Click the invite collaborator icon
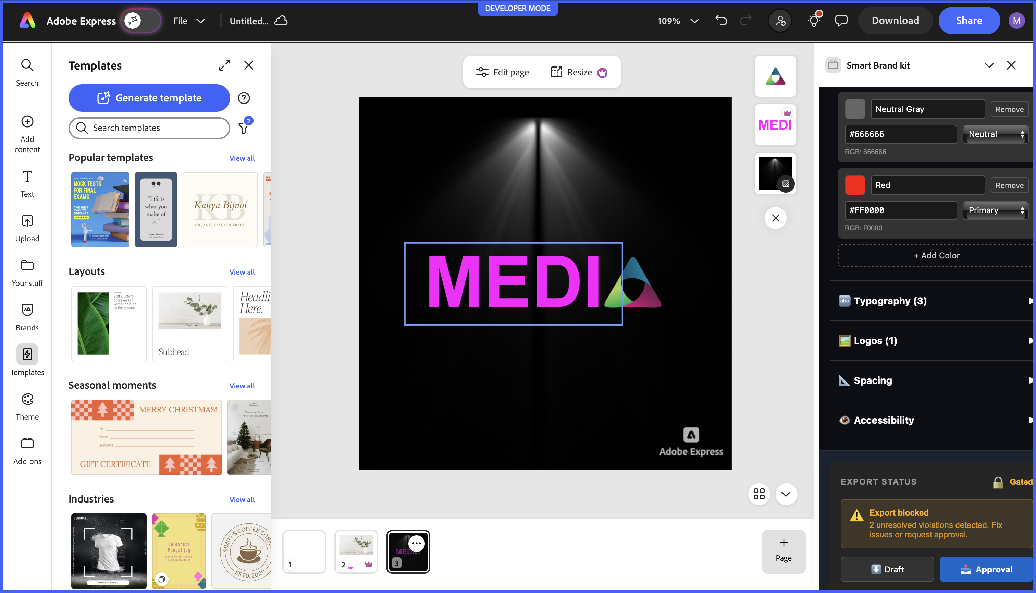 pos(780,21)
